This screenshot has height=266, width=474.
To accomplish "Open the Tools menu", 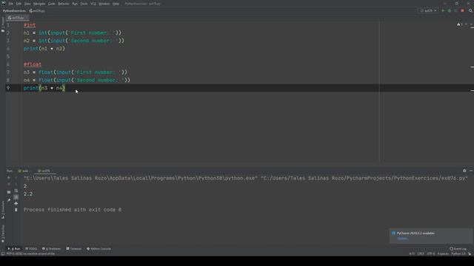I will coord(84,4).
